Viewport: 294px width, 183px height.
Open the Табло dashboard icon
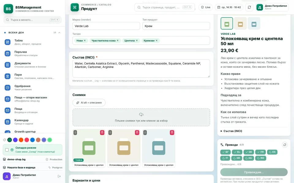(x=7, y=42)
